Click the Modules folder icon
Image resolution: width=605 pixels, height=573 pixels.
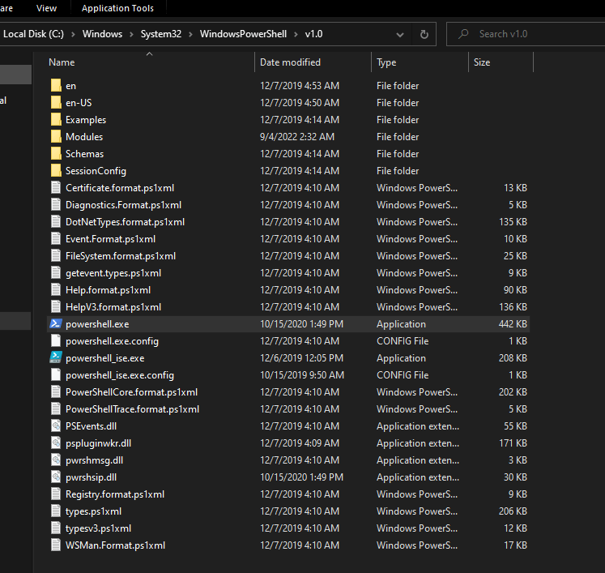click(56, 136)
